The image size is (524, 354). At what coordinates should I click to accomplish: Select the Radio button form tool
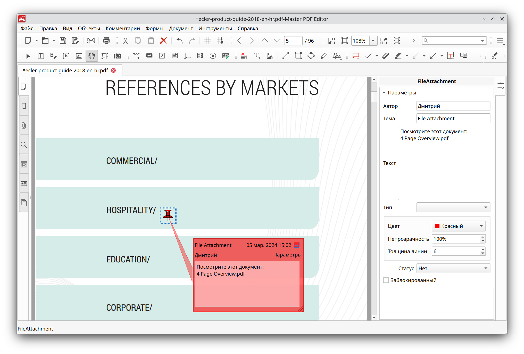(213, 56)
